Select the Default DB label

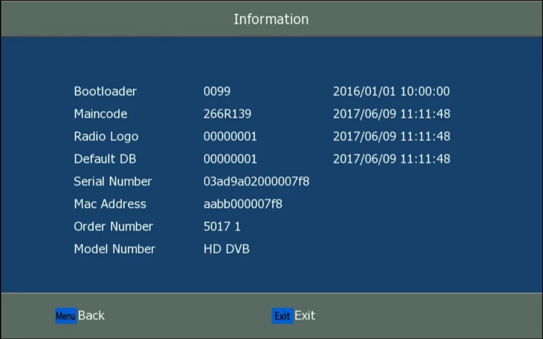click(105, 159)
